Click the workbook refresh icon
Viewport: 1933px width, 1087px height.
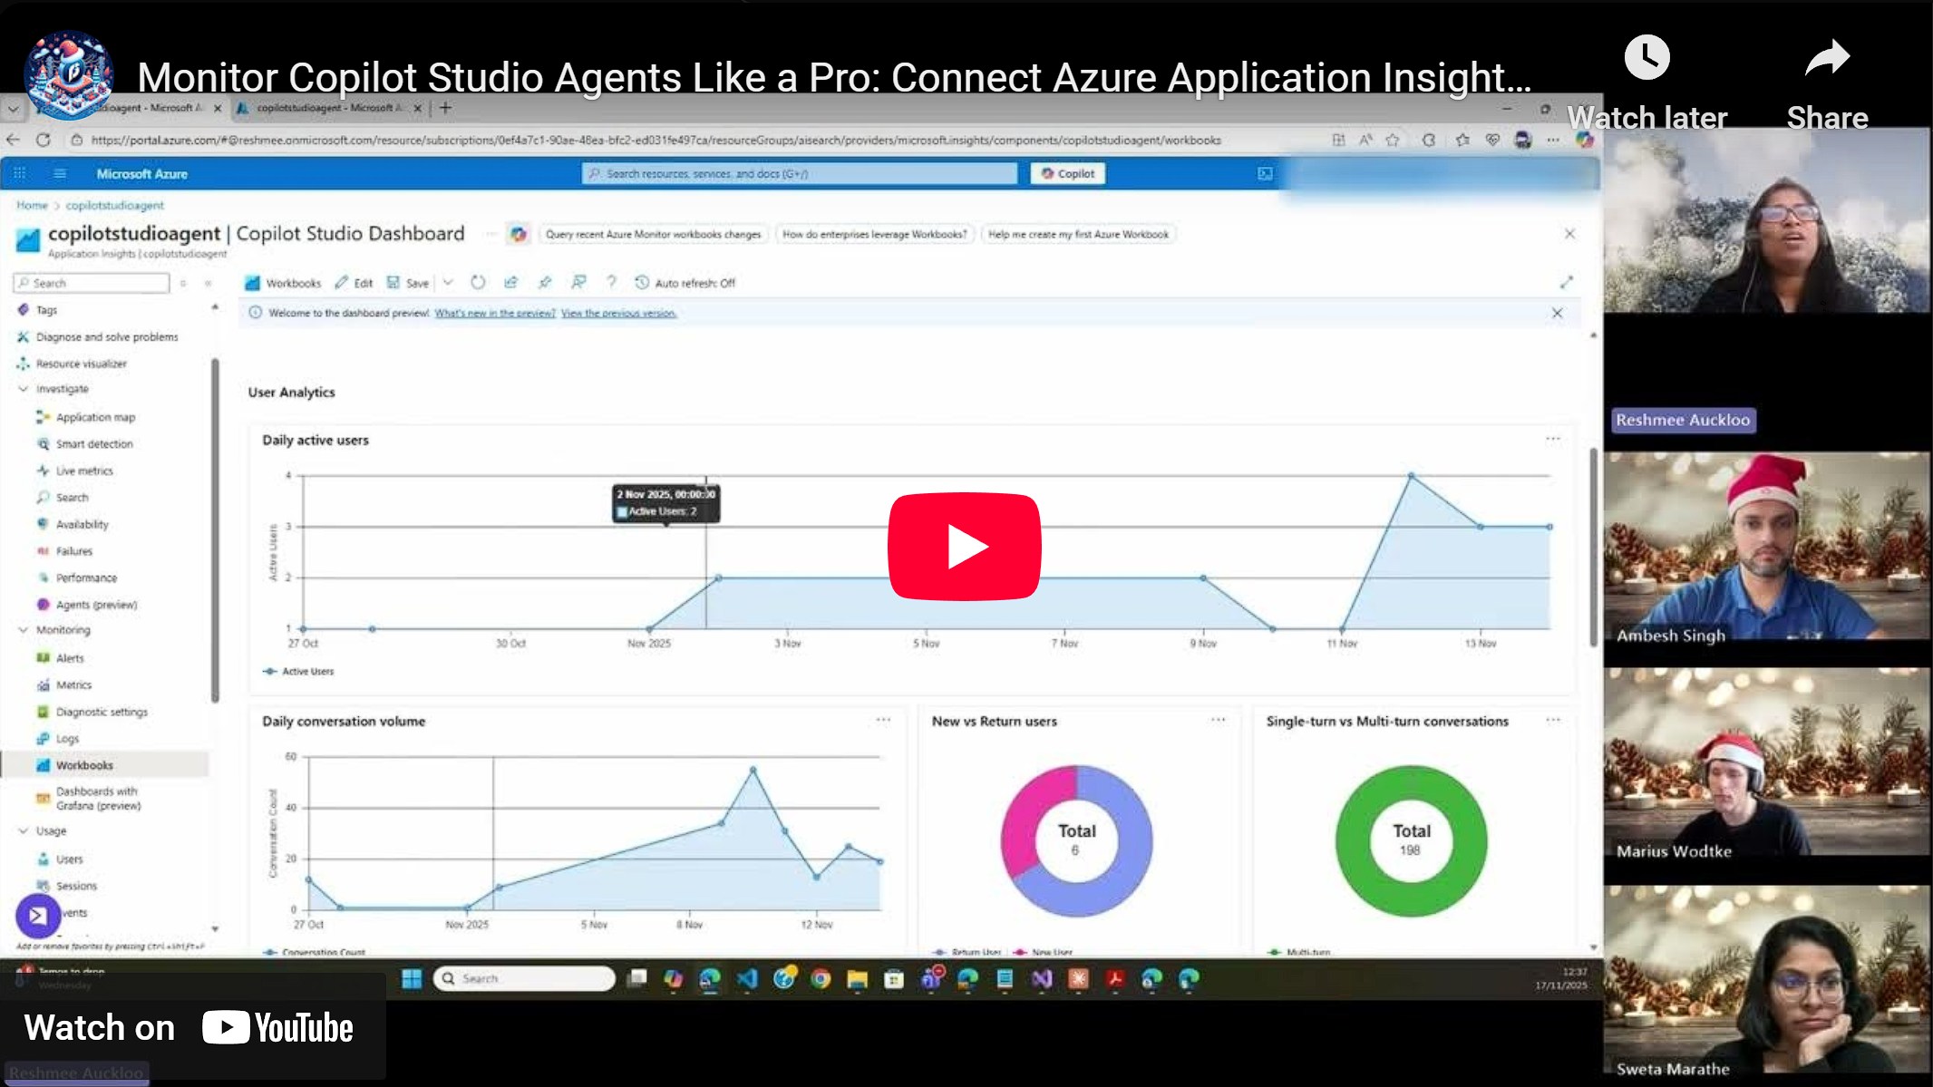(x=478, y=283)
